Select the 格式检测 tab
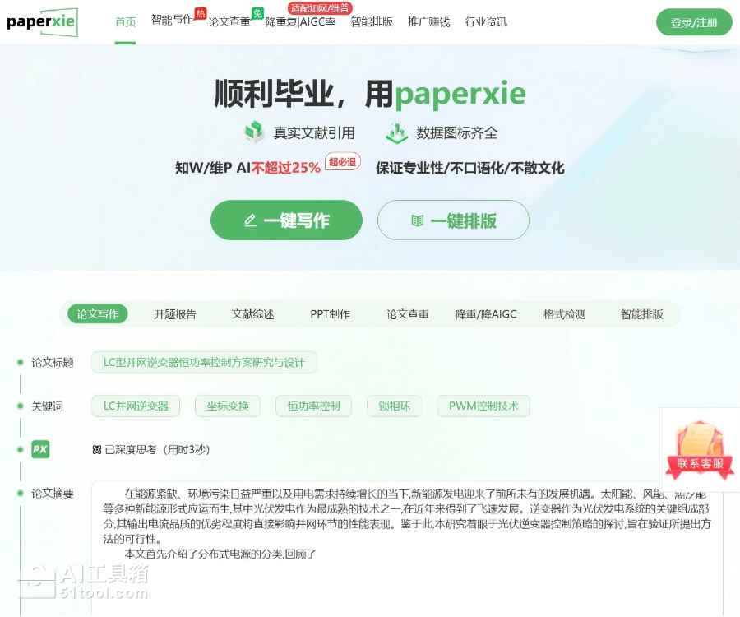The image size is (740, 617). [564, 314]
